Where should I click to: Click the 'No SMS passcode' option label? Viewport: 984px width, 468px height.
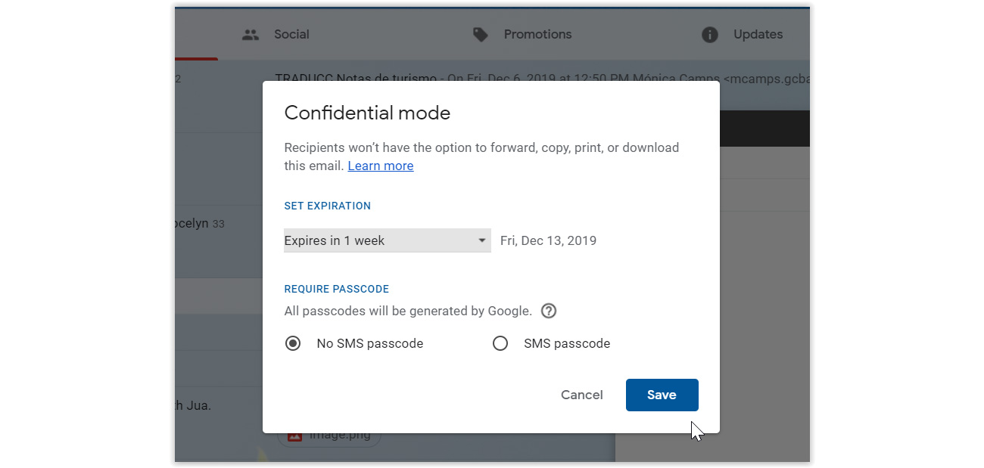pyautogui.click(x=370, y=343)
